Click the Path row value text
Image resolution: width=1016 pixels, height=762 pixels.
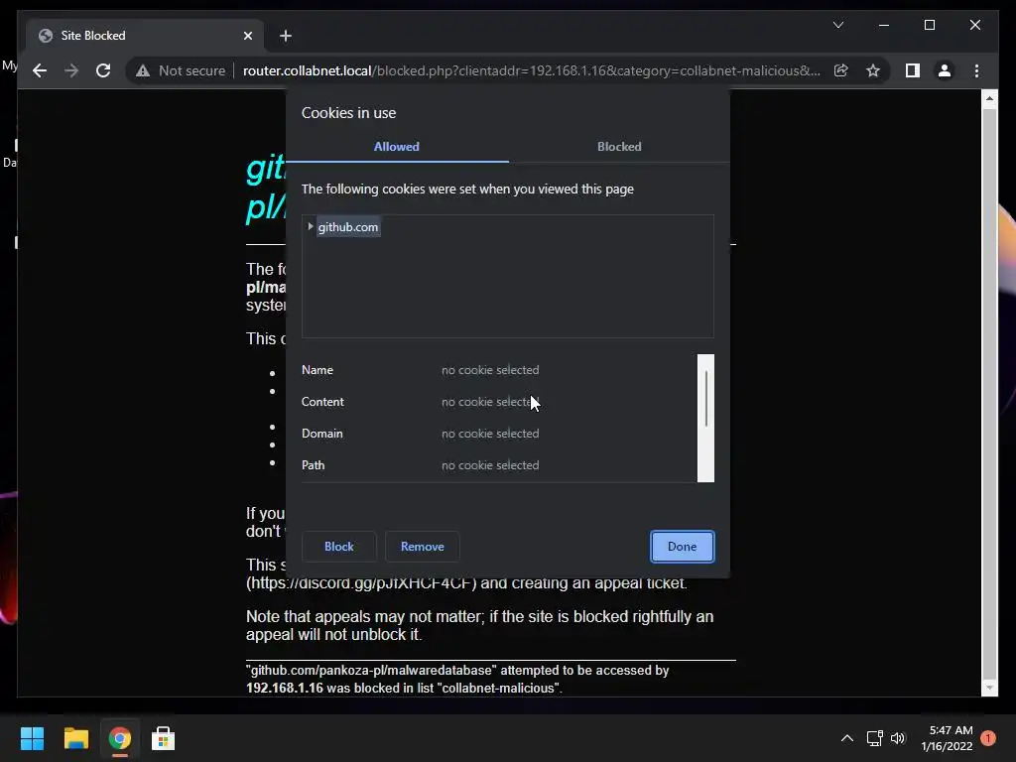tap(490, 465)
